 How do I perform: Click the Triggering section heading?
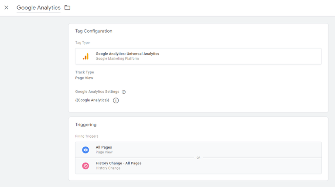coord(86,125)
